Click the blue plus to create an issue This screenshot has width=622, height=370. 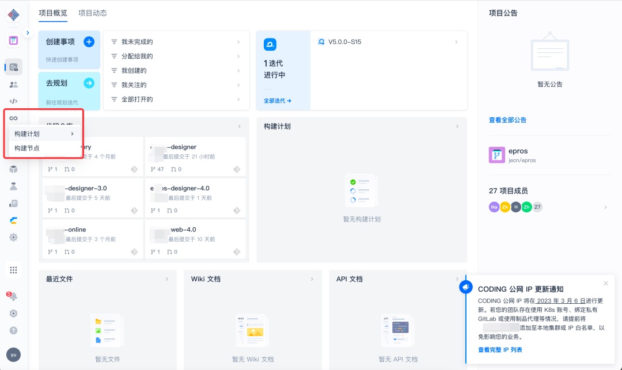(x=89, y=41)
